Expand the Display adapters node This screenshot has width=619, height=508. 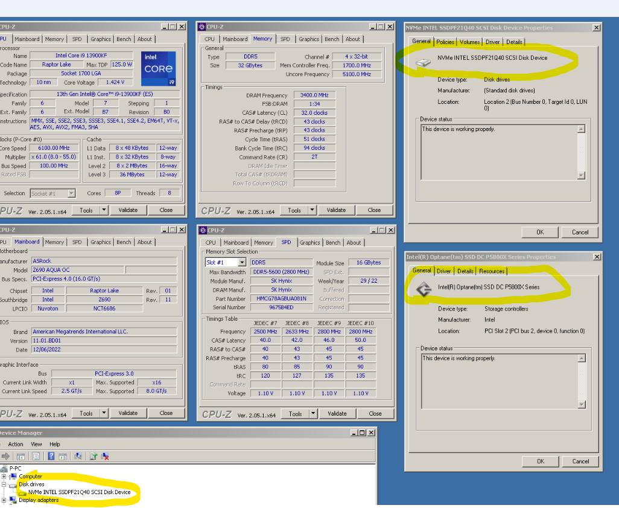[x=4, y=500]
